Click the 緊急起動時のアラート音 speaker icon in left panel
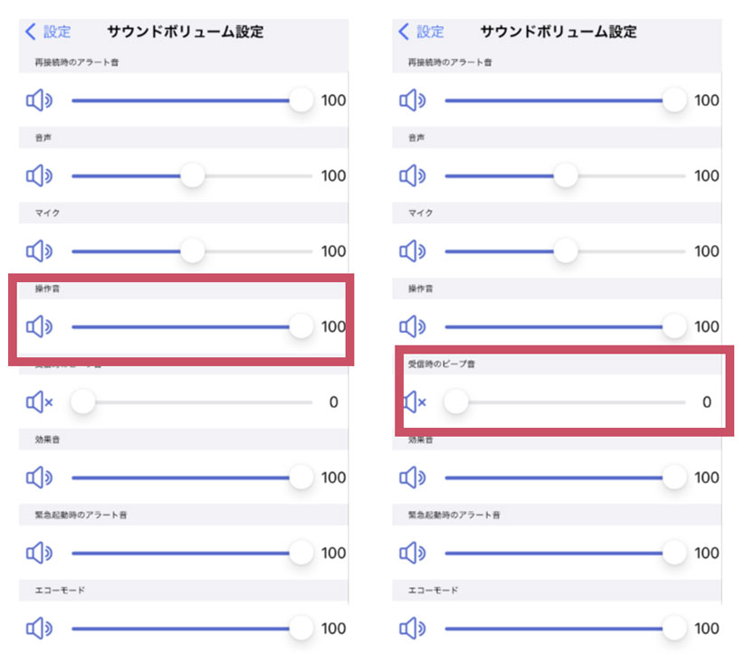 click(40, 553)
